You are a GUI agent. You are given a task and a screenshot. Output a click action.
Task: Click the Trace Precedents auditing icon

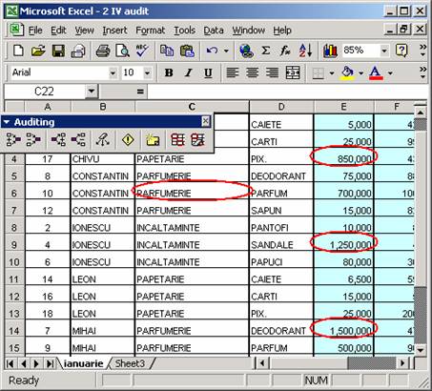pos(13,139)
